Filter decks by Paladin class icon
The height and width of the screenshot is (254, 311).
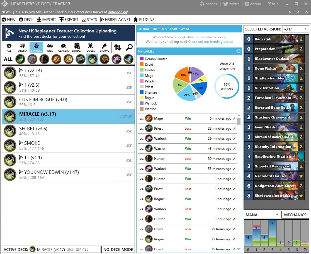[x=69, y=59]
